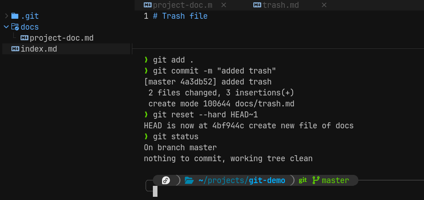This screenshot has width=424, height=200.
Task: Close the trash.md tab
Action: (x=324, y=5)
